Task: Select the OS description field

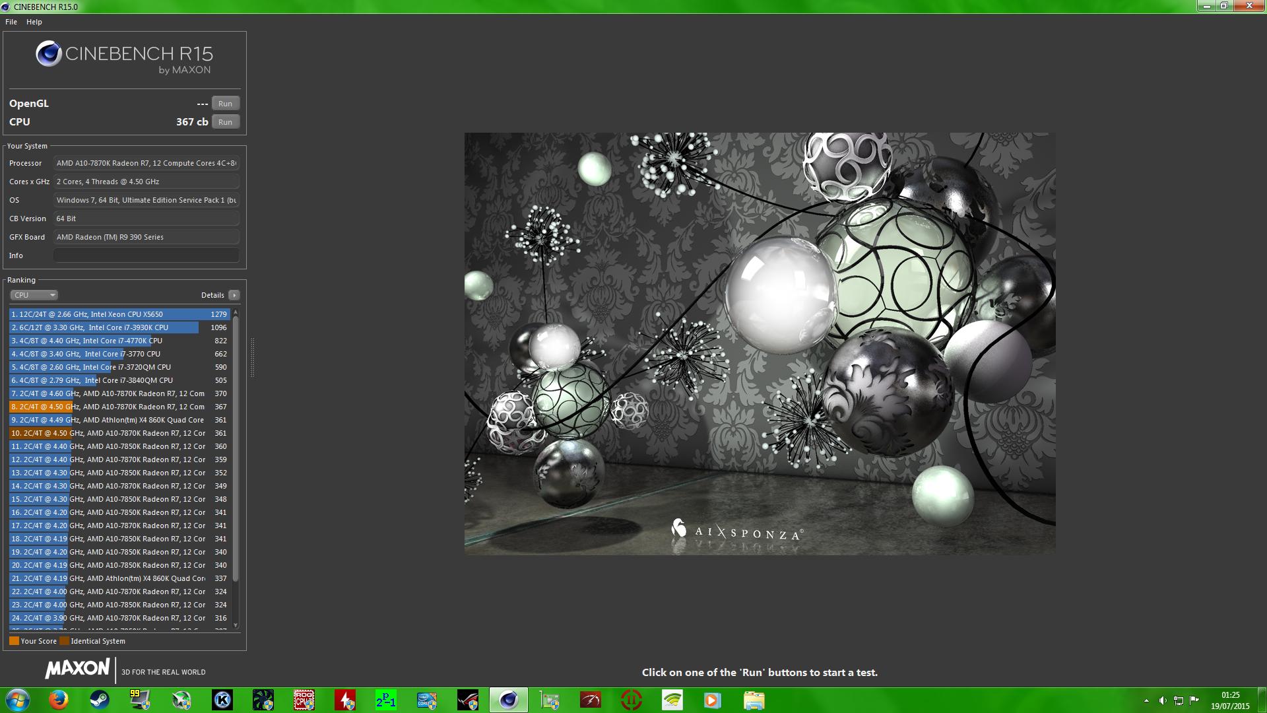Action: pyautogui.click(x=146, y=200)
